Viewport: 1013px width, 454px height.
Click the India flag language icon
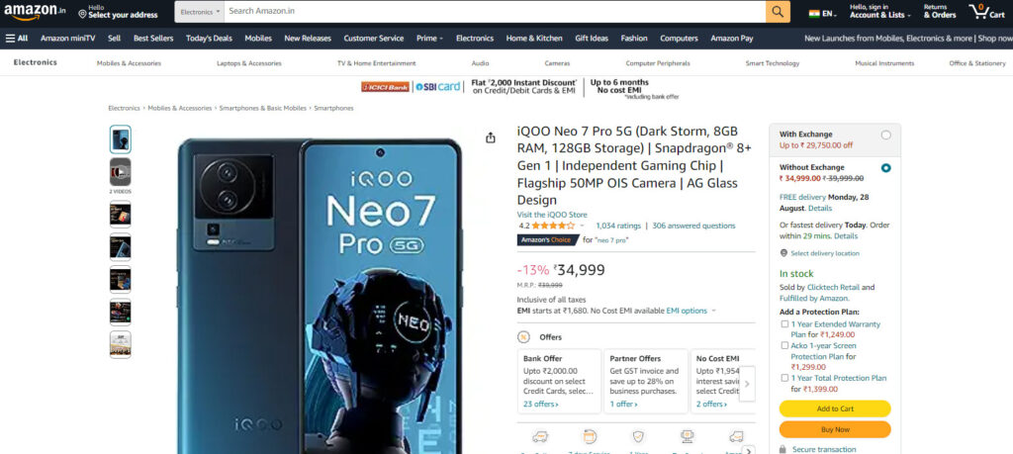(815, 14)
